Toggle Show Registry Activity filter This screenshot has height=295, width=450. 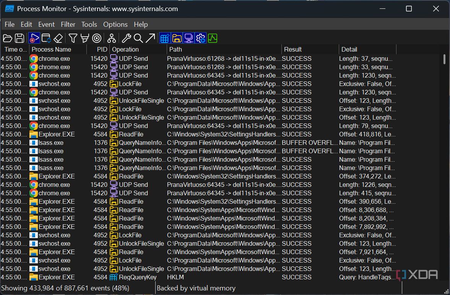[165, 38]
